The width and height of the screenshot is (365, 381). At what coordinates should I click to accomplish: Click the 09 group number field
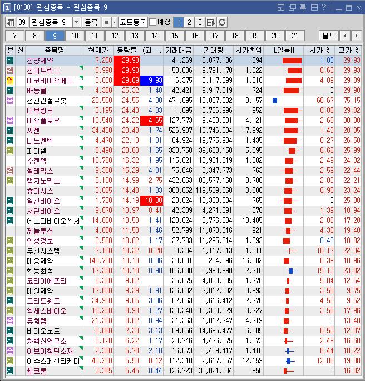[x=22, y=22]
